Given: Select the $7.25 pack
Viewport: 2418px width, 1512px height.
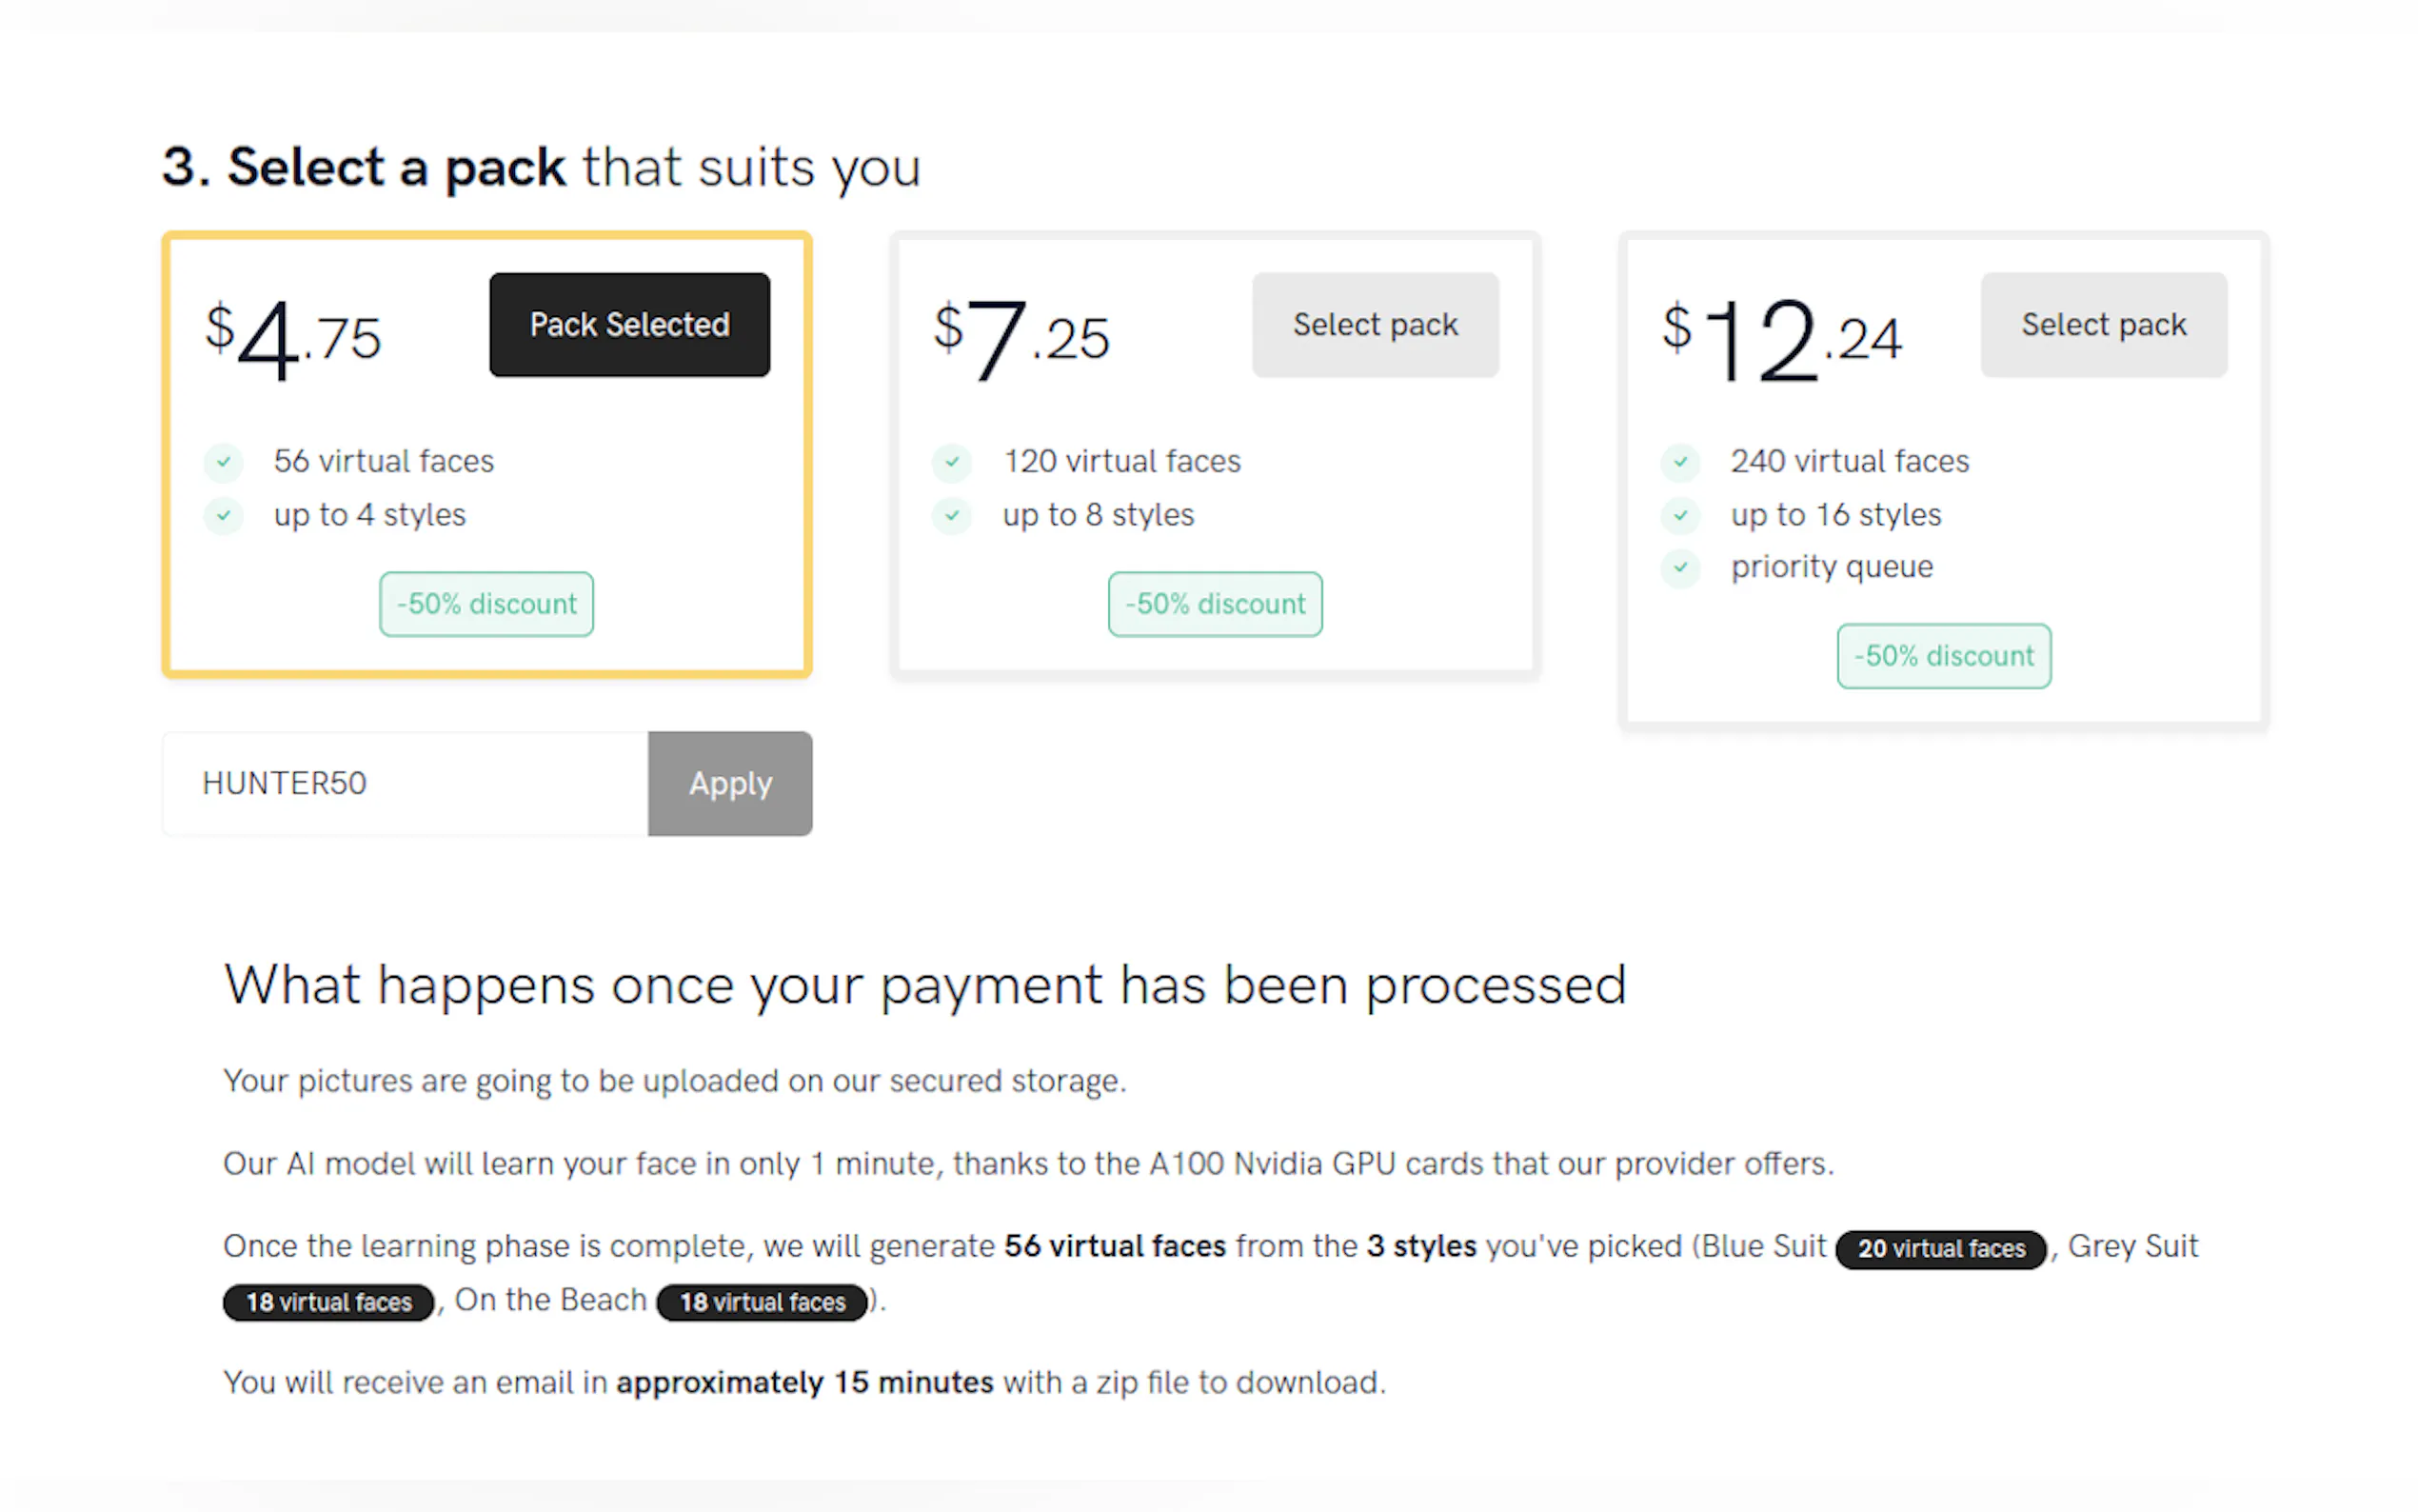Looking at the screenshot, I should point(1375,325).
